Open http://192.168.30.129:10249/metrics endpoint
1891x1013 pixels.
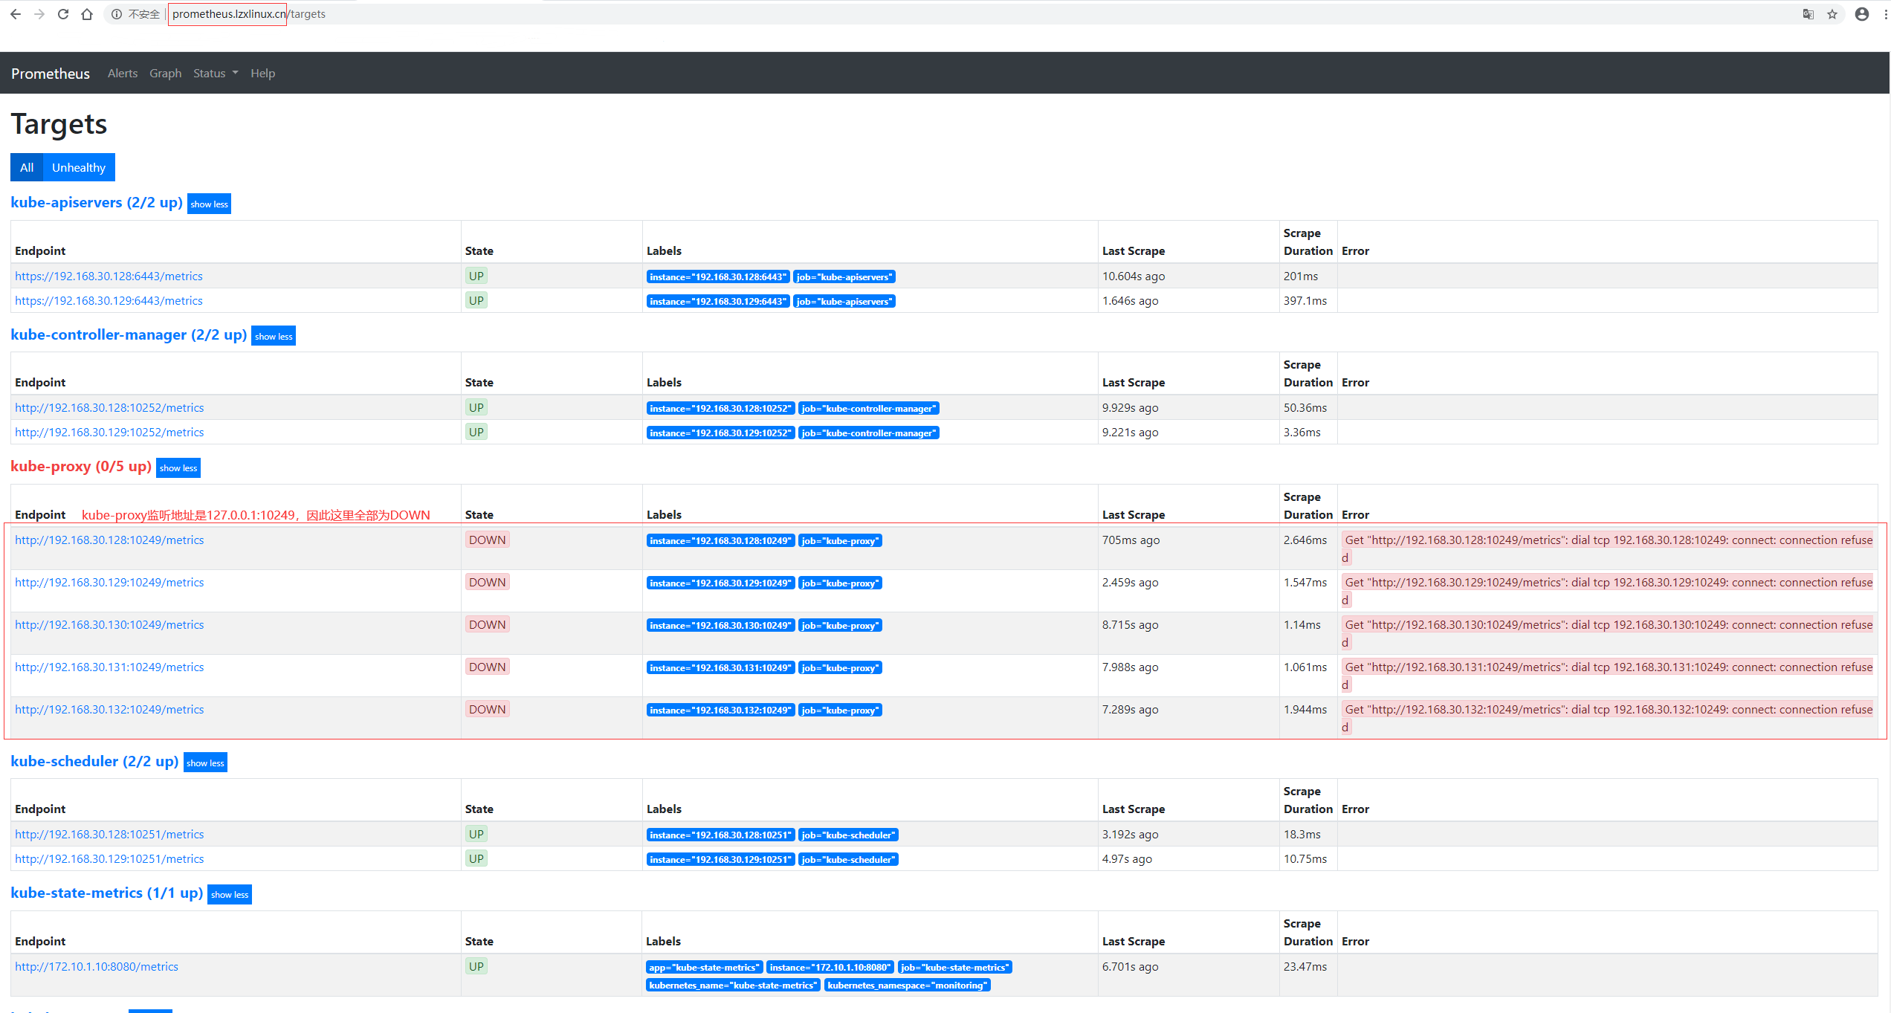tap(109, 583)
